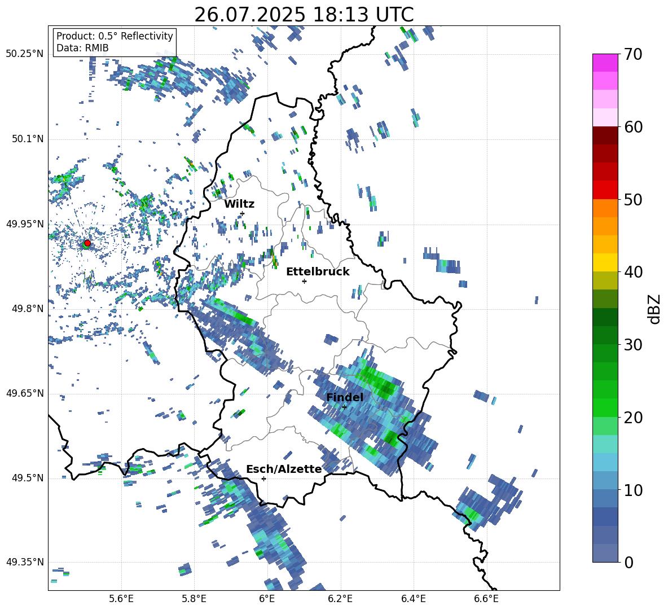Click the 6°E longitude label
This screenshot has width=668, height=610.
point(267,599)
